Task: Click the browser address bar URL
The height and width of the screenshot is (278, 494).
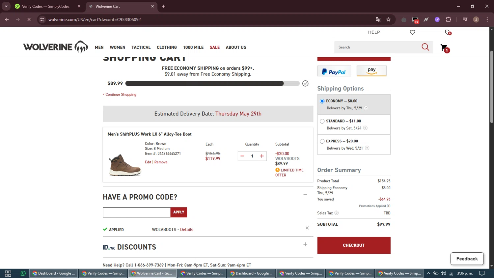Action: coord(95,19)
